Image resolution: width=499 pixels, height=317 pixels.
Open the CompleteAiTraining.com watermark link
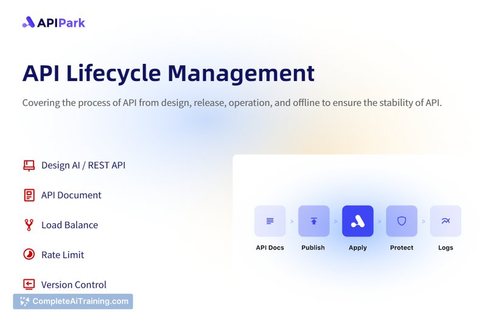pyautogui.click(x=73, y=301)
